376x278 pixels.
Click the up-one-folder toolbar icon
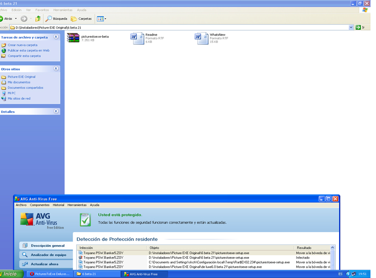click(38, 19)
